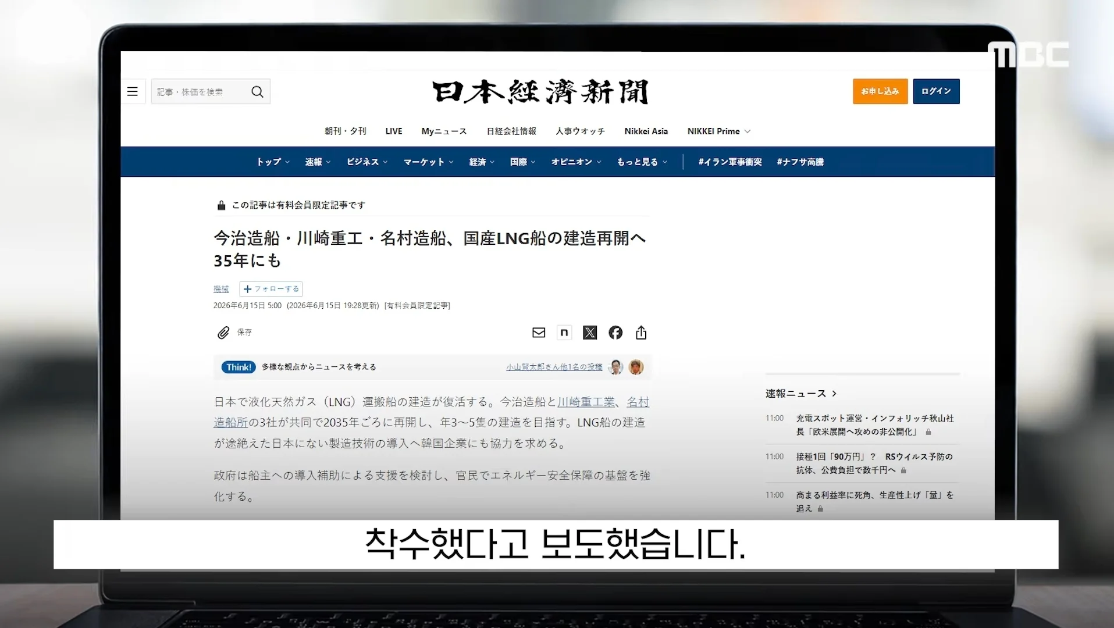The width and height of the screenshot is (1114, 628).
Task: Open the 機械 topic tag link
Action: click(221, 289)
